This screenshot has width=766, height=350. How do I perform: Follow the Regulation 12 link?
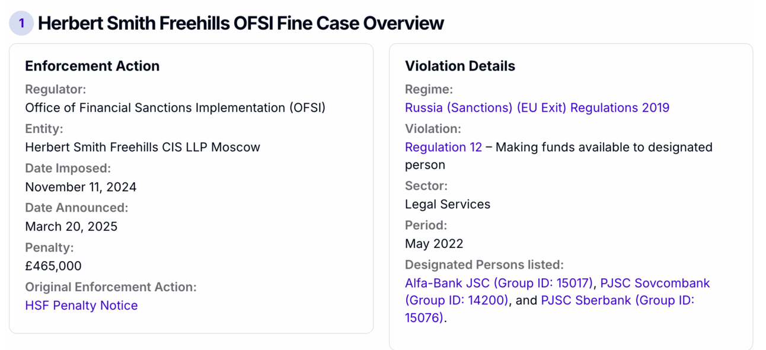443,147
